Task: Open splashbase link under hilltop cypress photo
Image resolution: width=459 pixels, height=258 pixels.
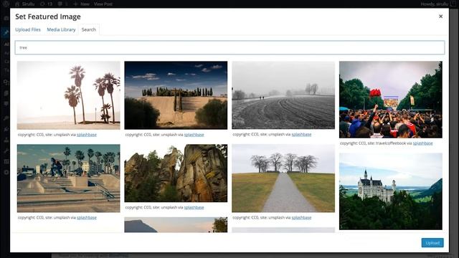Action: click(x=194, y=135)
